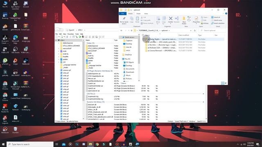262x147 pixels.
Task: Click the Copy icon in Explorer ribbon
Action: pos(132,20)
